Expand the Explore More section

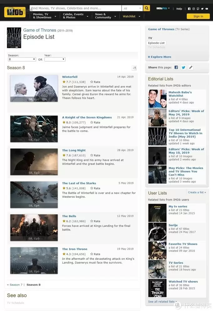pyautogui.click(x=160, y=57)
